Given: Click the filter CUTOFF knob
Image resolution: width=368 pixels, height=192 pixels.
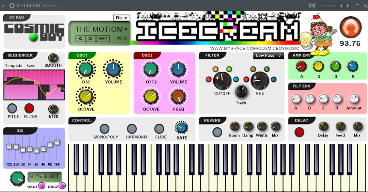Looking at the screenshot, I should 222,81.
